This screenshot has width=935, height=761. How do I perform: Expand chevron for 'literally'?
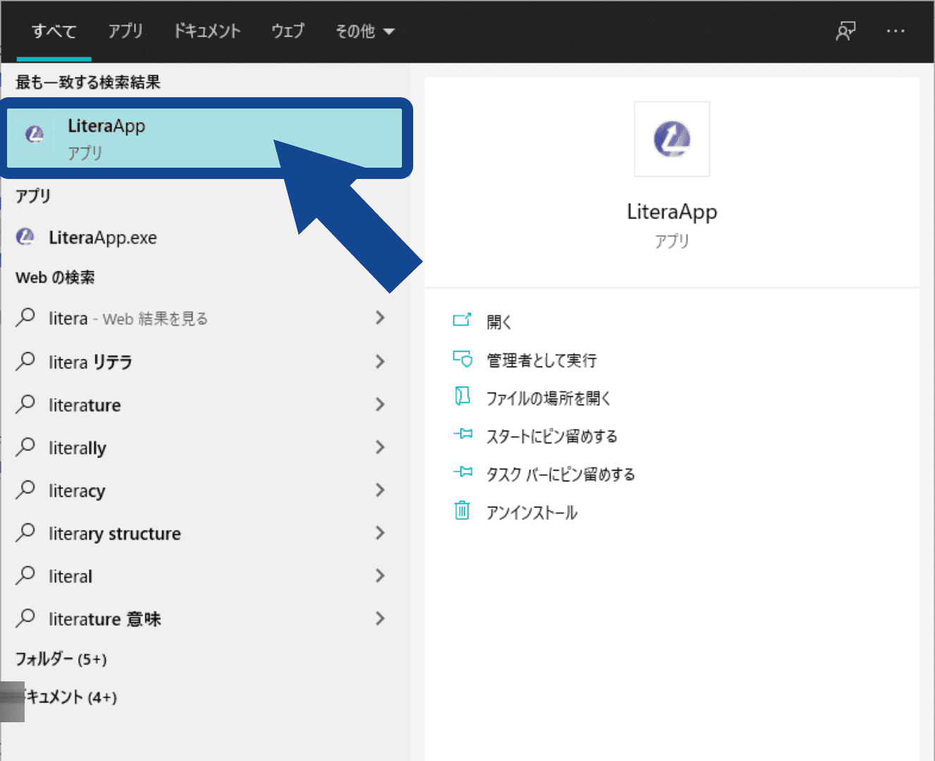[x=380, y=447]
